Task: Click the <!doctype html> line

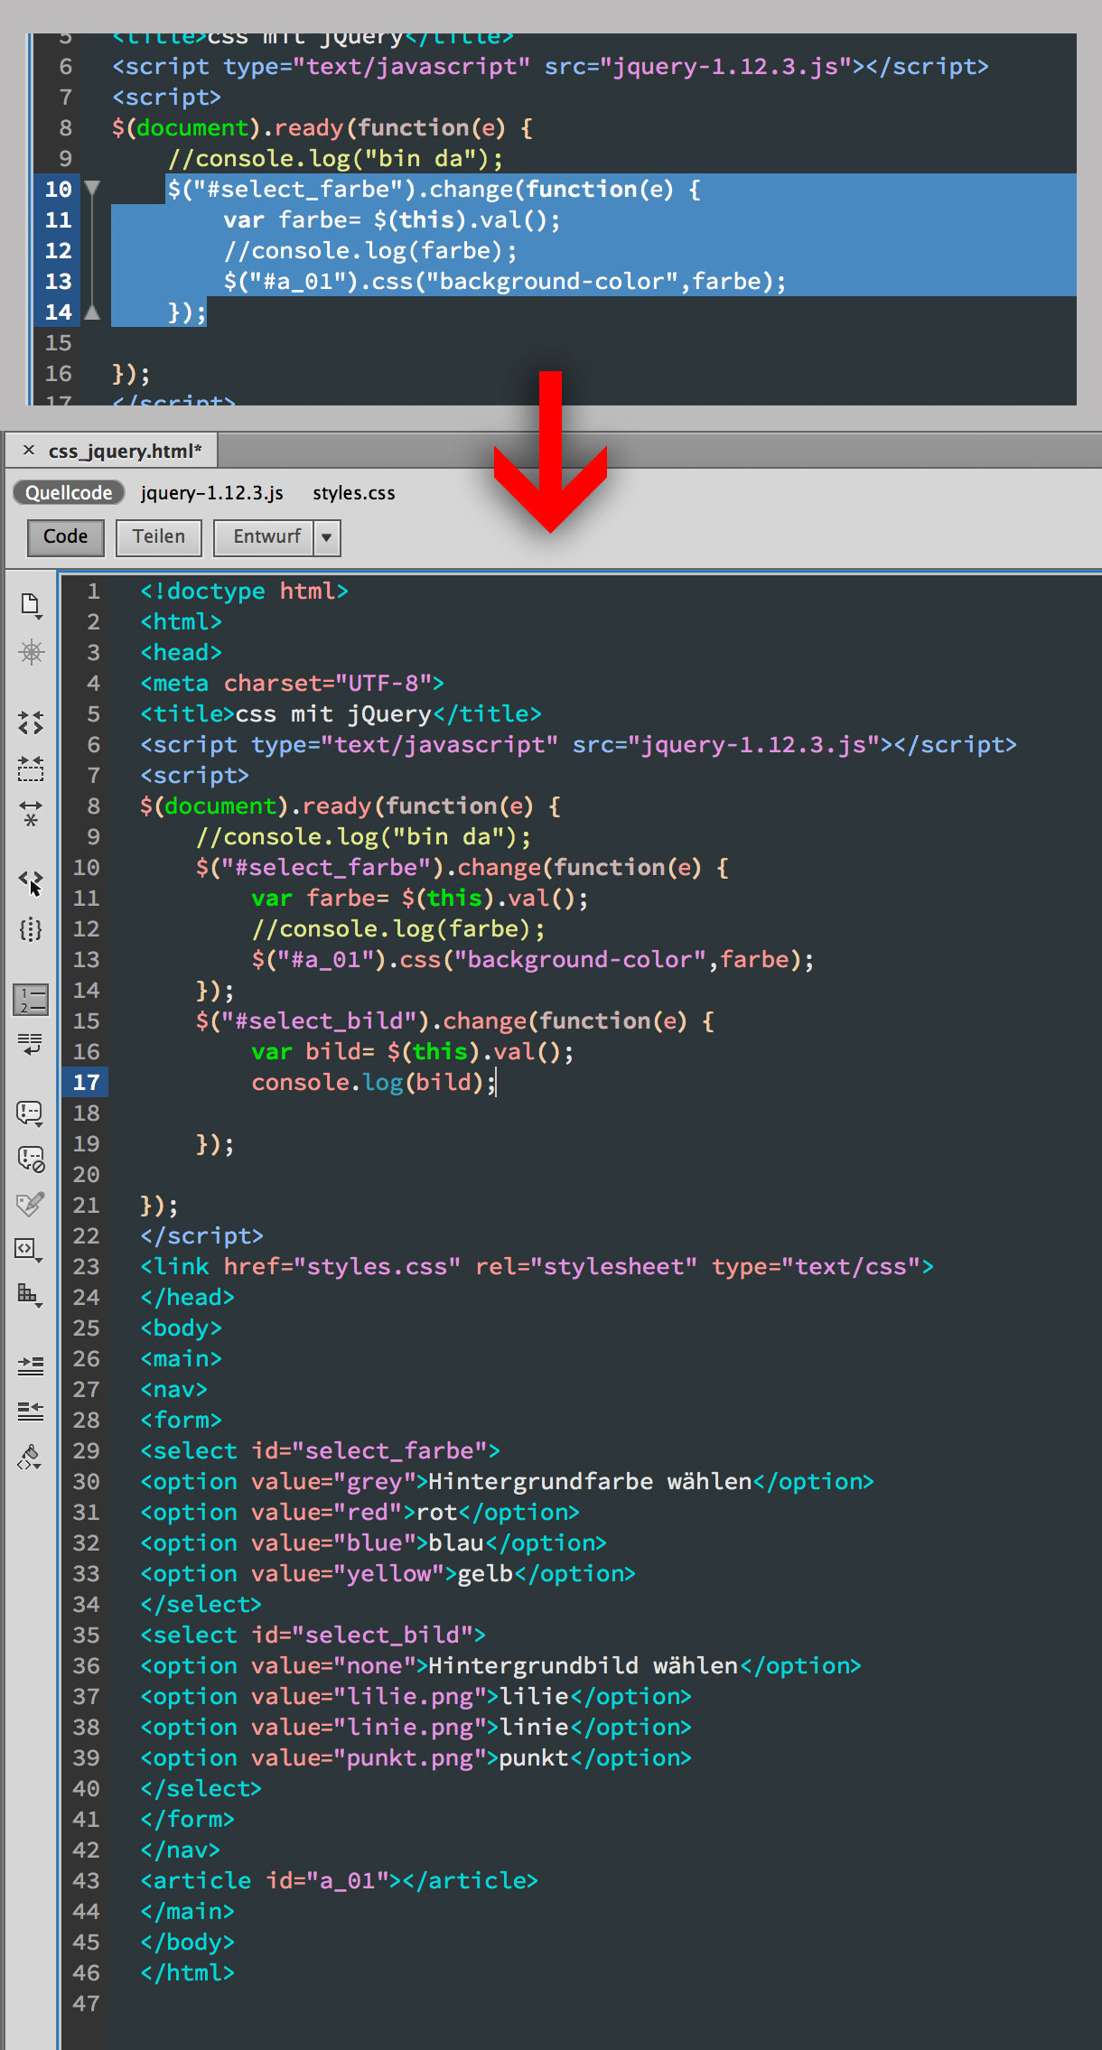Action: coord(244,591)
